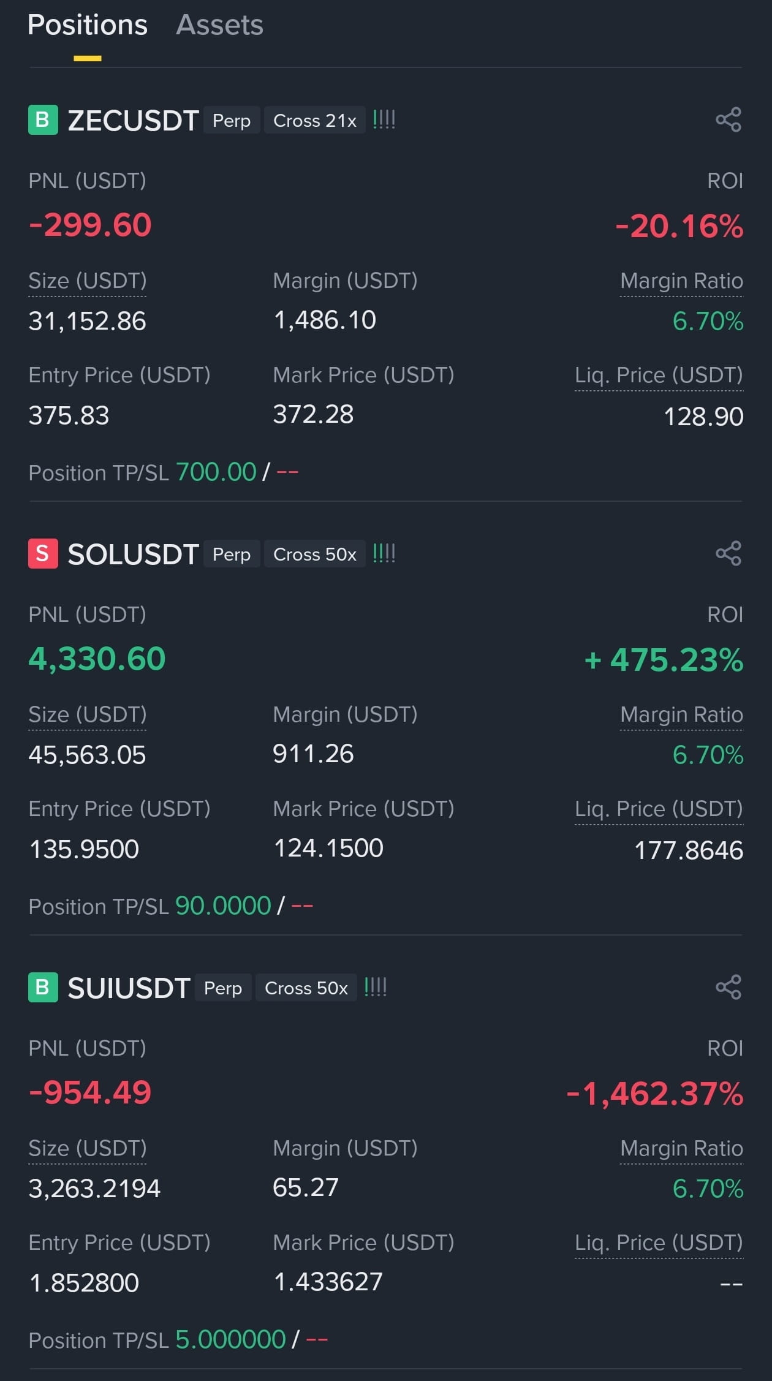772x1381 pixels.
Task: Tap the ADL indicator bars on ZECUSDT
Action: click(x=384, y=119)
